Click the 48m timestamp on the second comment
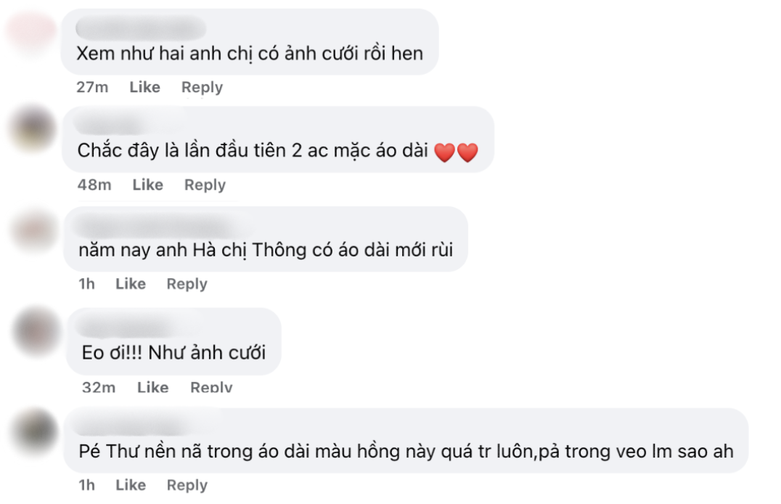 95,184
